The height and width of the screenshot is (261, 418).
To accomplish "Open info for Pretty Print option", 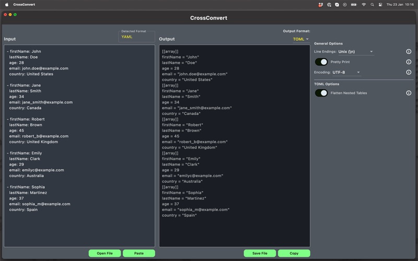I will [409, 62].
